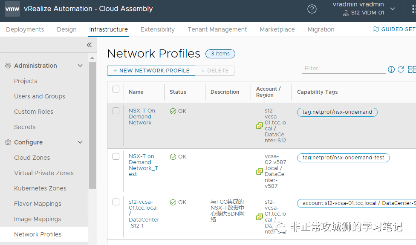Click the VMware vmw logo
This screenshot has width=416, height=245.
point(12,9)
